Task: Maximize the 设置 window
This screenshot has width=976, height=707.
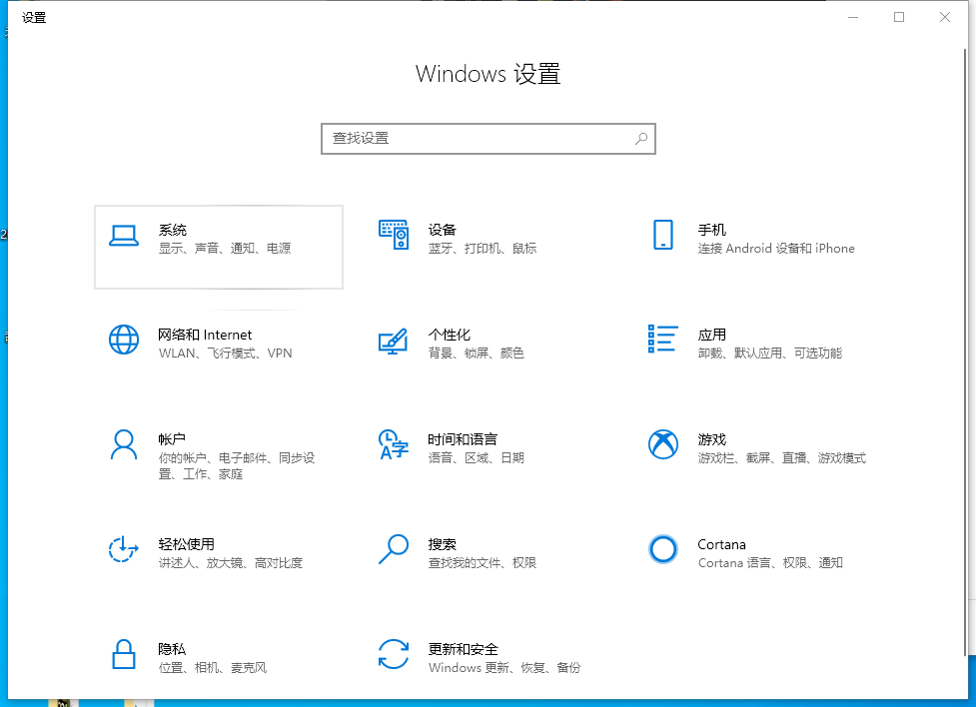Action: 897,17
